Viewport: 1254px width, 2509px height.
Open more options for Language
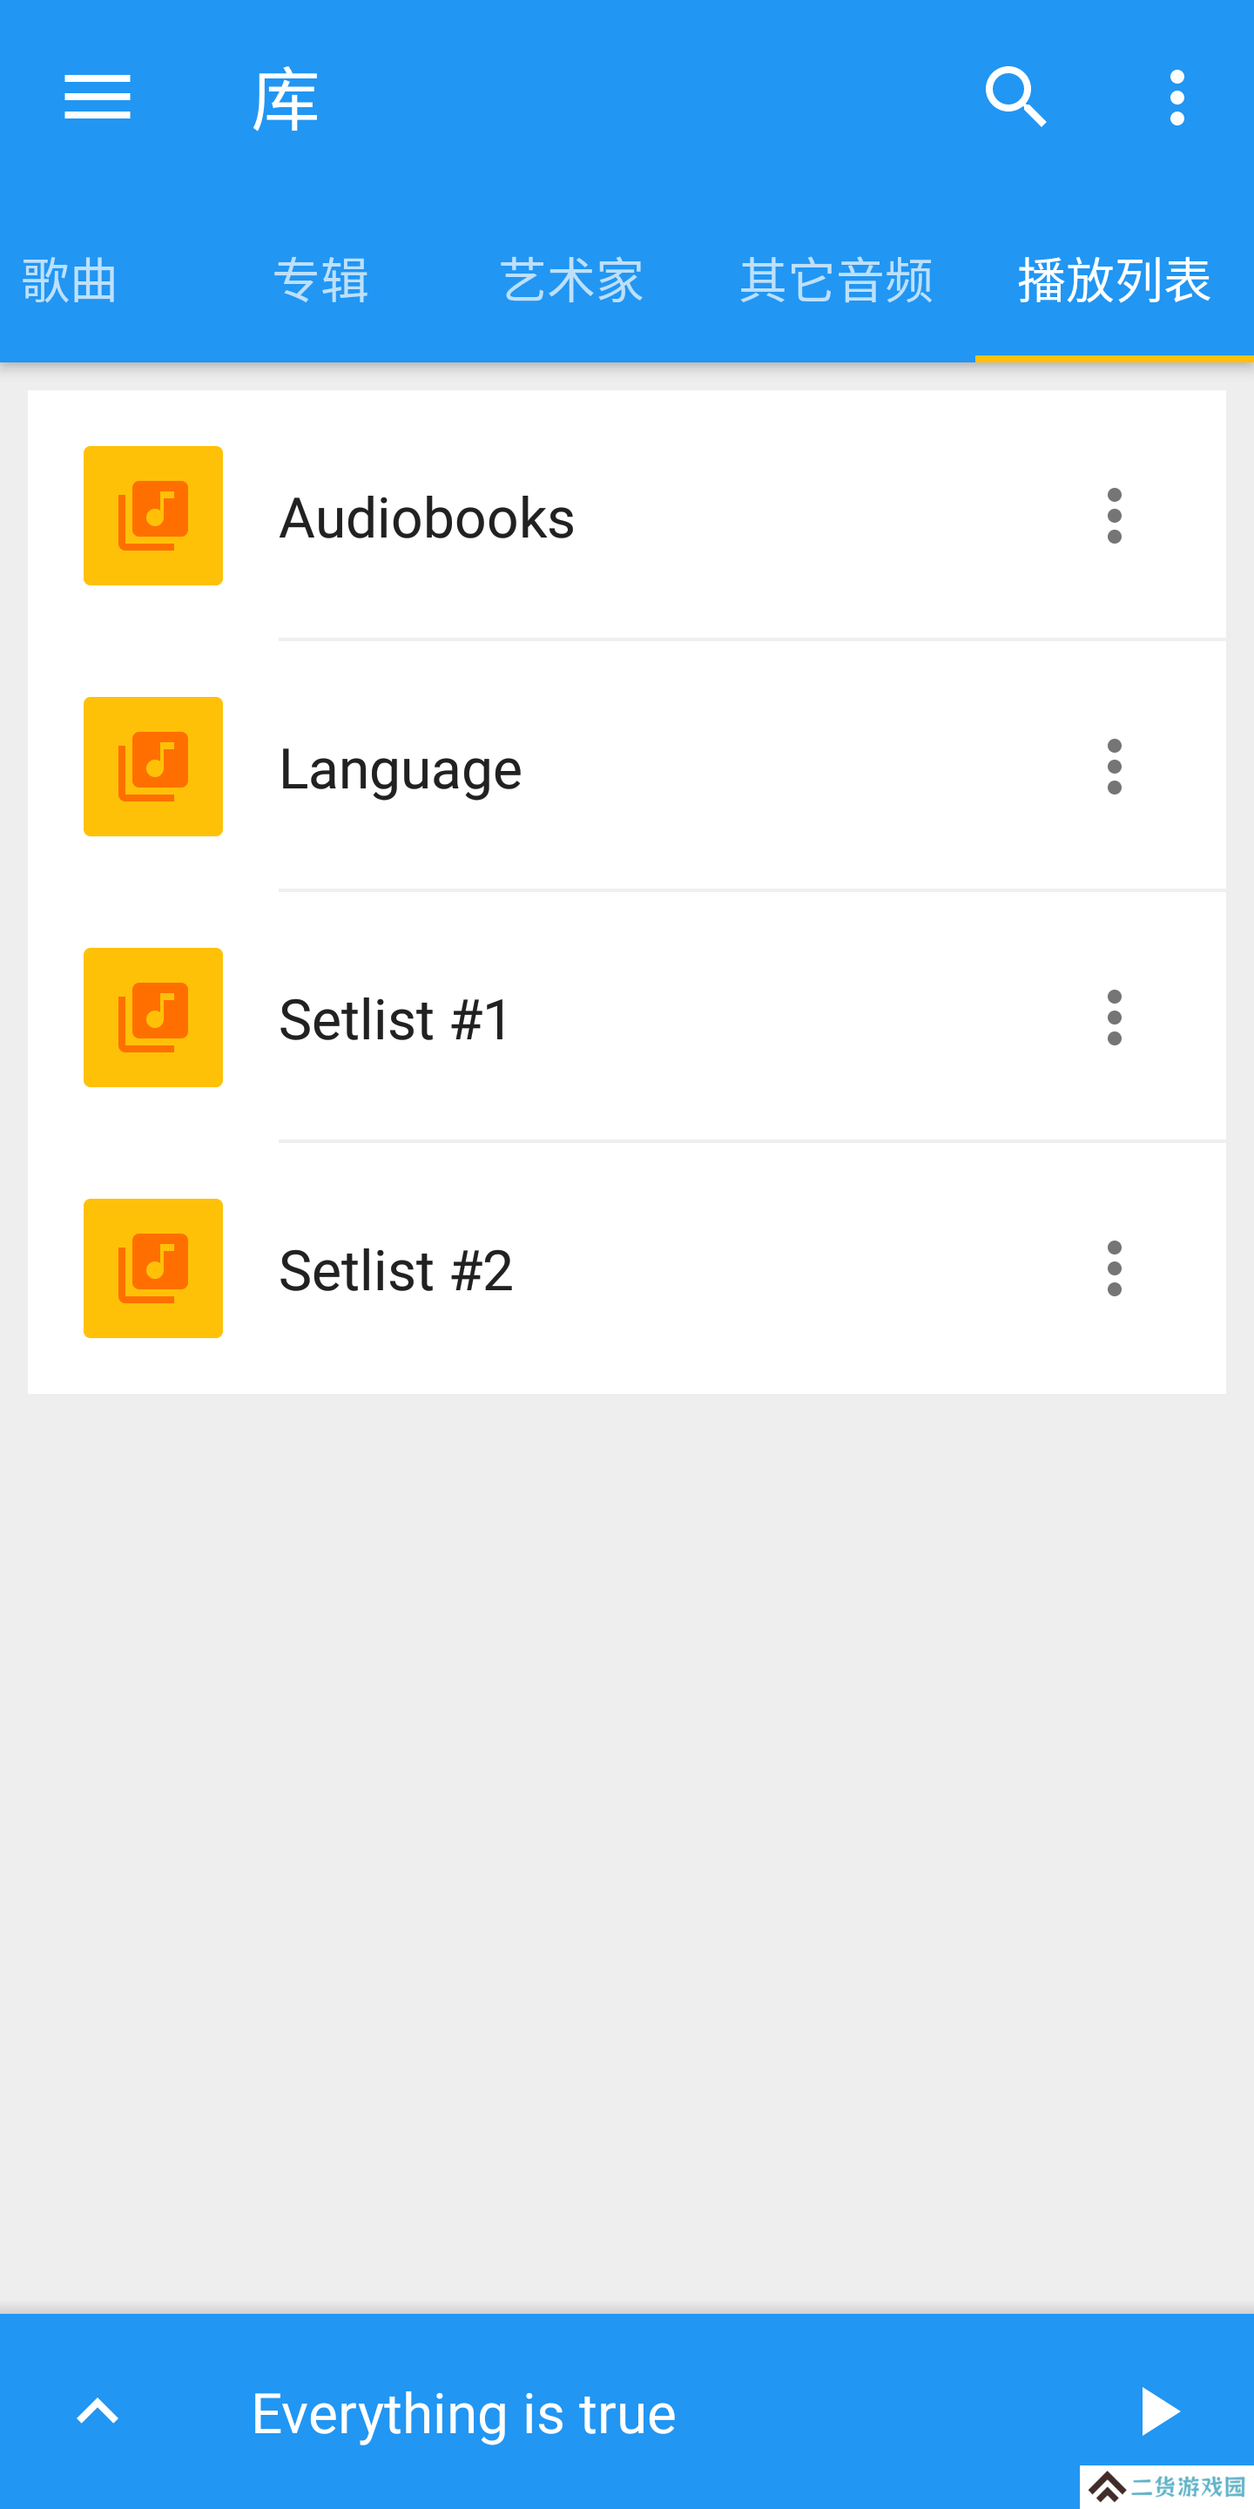coord(1114,767)
